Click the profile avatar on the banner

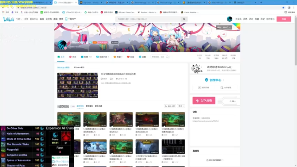[62, 45]
